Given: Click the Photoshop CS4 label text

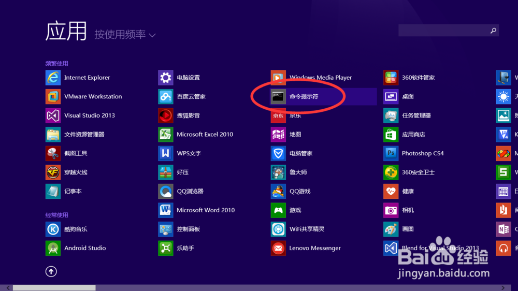Looking at the screenshot, I should (423, 153).
